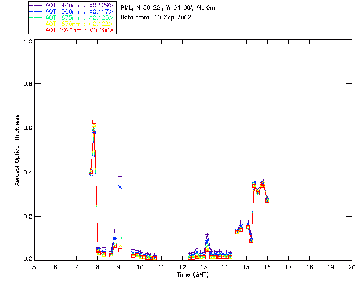Click the 0.4 y-axis tick label
362x289 pixels.
pyautogui.click(x=28, y=172)
